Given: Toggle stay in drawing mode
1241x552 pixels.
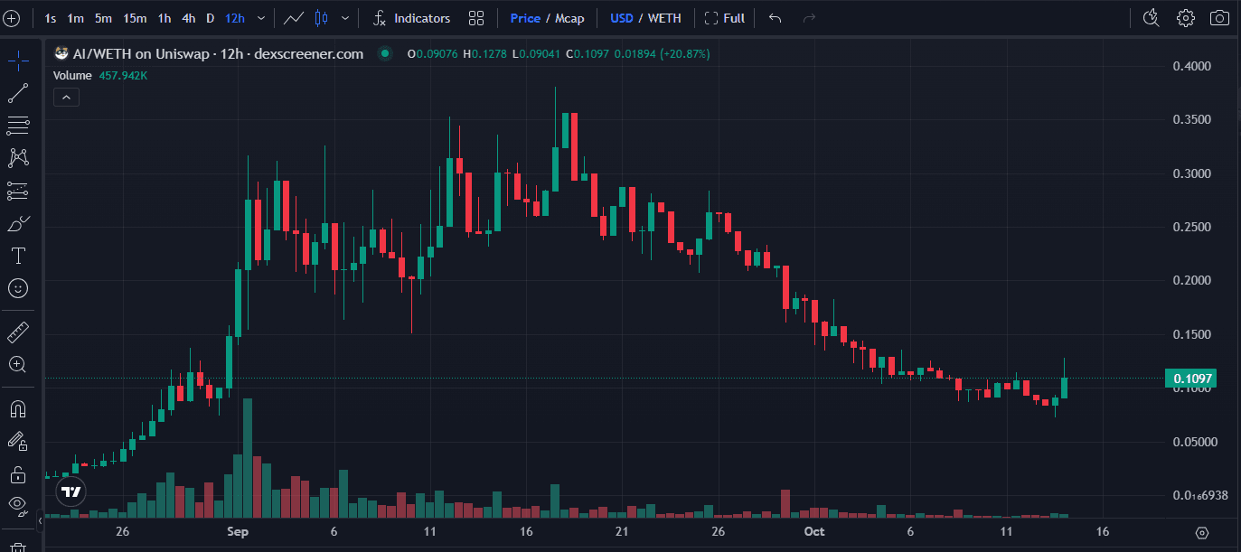Looking at the screenshot, I should pyautogui.click(x=18, y=441).
